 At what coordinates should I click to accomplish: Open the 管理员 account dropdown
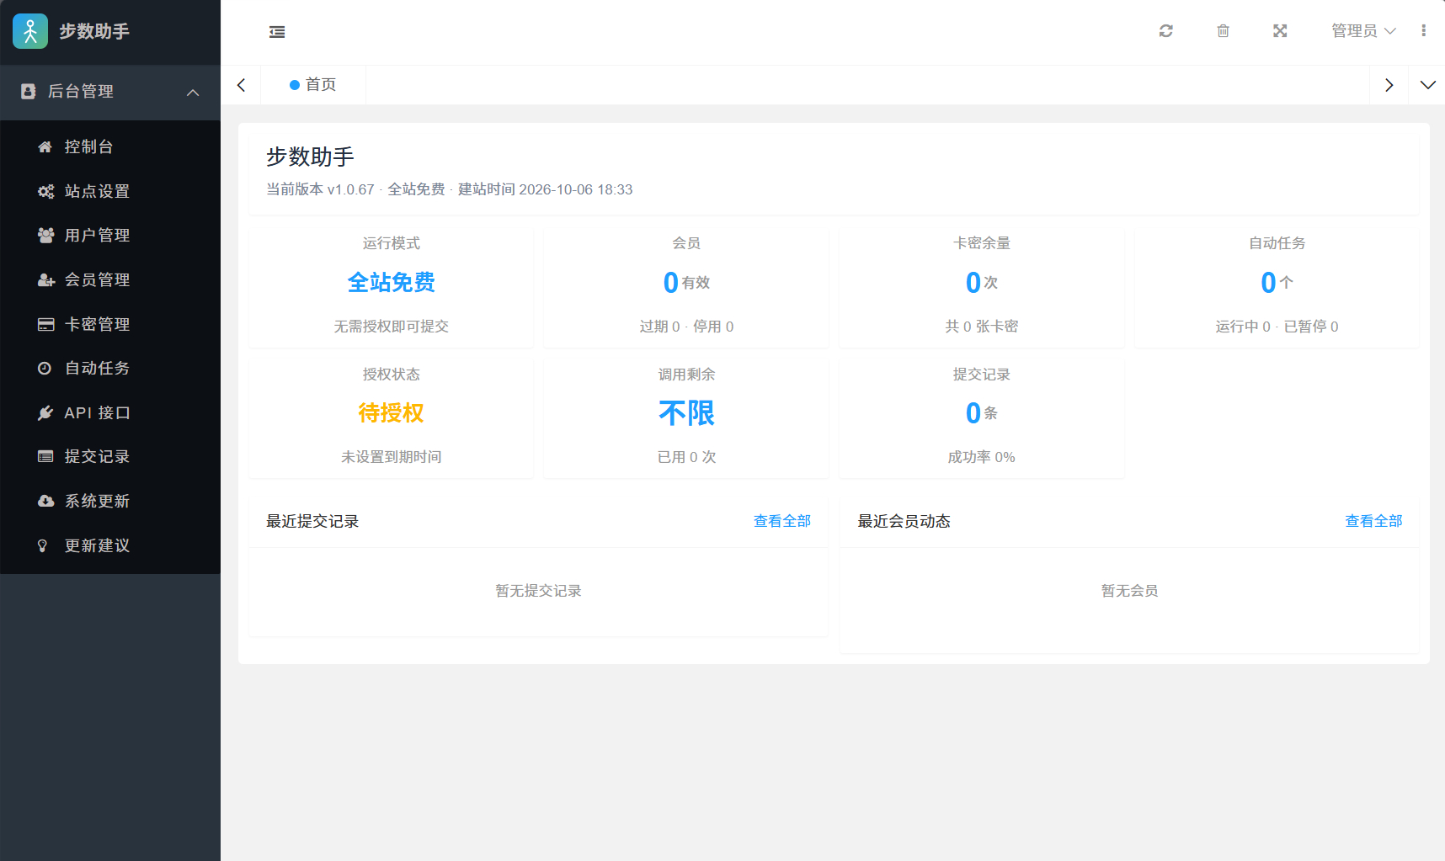1363,31
